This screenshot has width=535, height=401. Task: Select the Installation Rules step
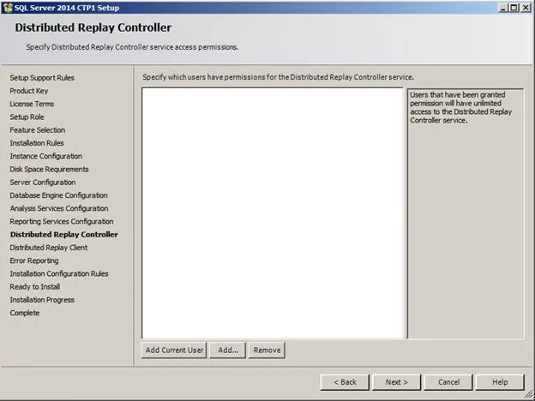(37, 143)
